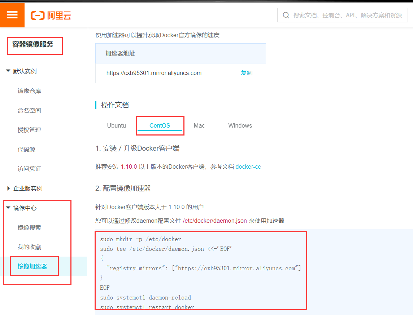Click the Aliyun logo
This screenshot has width=413, height=315.
pyautogui.click(x=51, y=15)
